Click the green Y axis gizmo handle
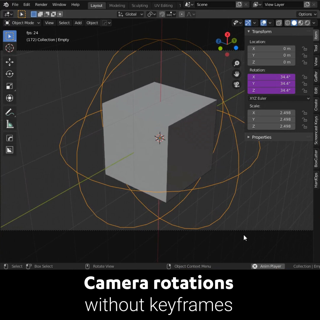The image size is (320, 320). click(234, 41)
